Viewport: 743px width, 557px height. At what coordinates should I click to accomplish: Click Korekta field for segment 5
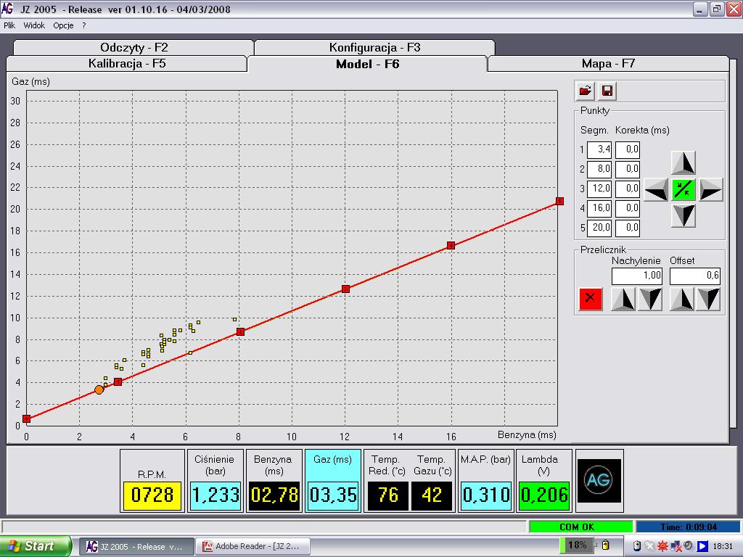628,228
